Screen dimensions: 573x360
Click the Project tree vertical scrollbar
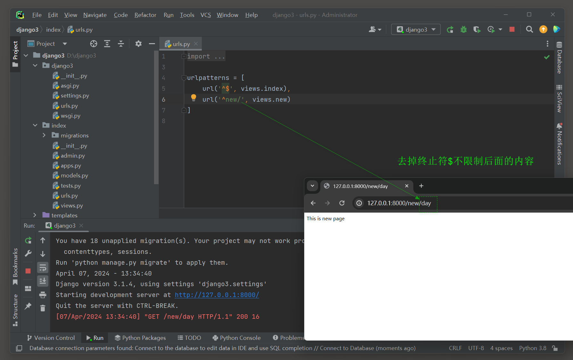[156, 117]
